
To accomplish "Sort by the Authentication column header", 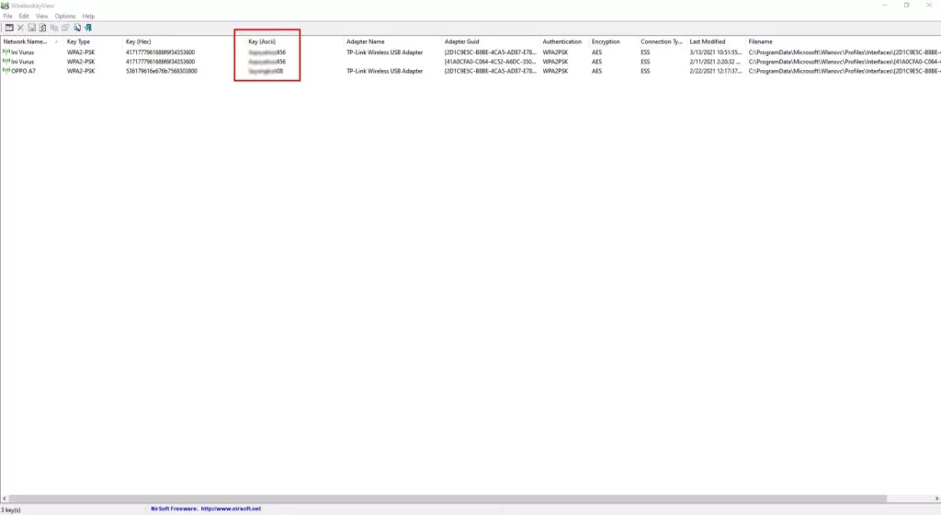I will click(x=564, y=41).
